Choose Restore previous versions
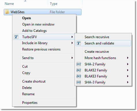 click(44, 49)
